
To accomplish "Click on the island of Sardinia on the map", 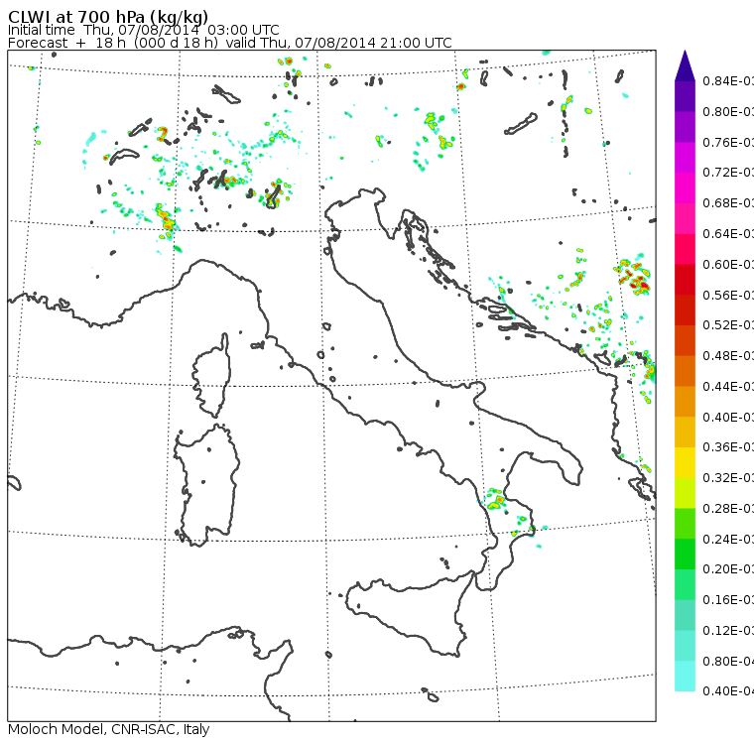I will pyautogui.click(x=206, y=486).
